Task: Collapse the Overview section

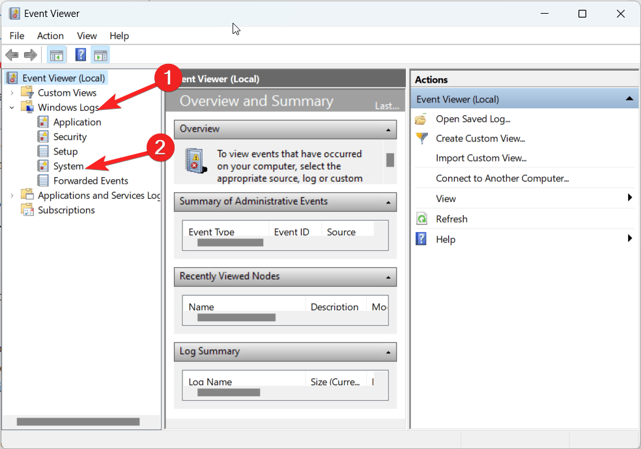Action: pyautogui.click(x=388, y=130)
